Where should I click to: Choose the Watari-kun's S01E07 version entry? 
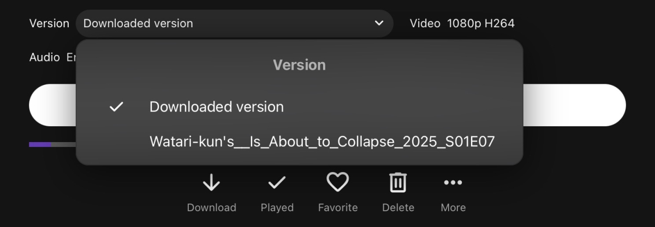tap(322, 142)
